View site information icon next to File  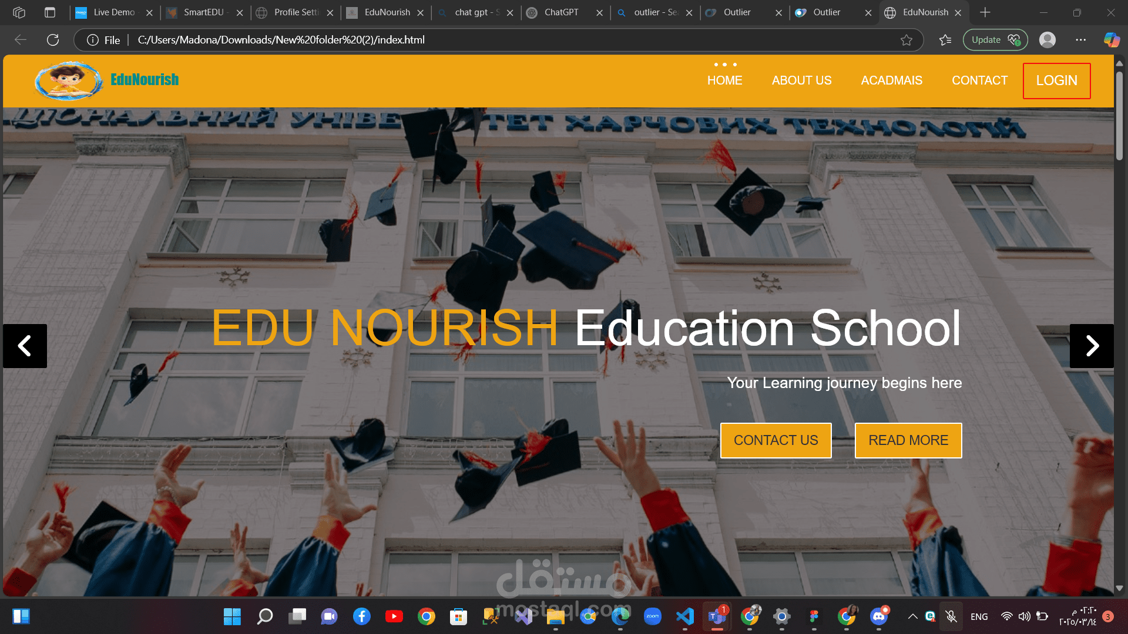pyautogui.click(x=92, y=40)
